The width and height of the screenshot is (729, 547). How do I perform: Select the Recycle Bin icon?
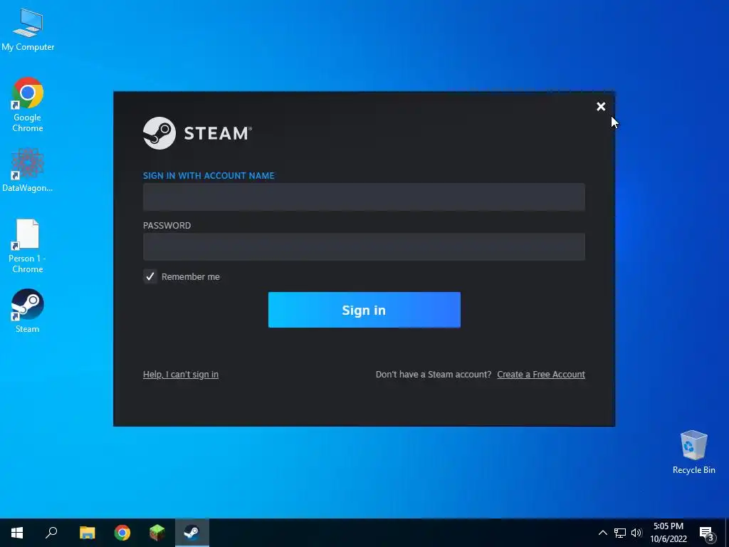(x=693, y=452)
